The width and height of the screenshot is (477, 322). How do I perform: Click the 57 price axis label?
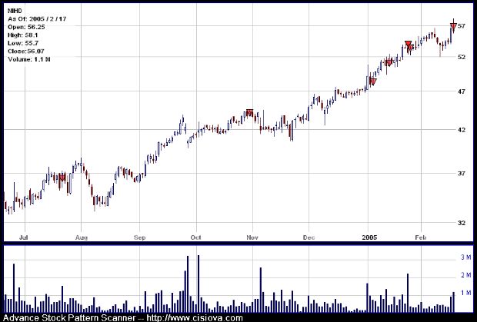pyautogui.click(x=461, y=26)
